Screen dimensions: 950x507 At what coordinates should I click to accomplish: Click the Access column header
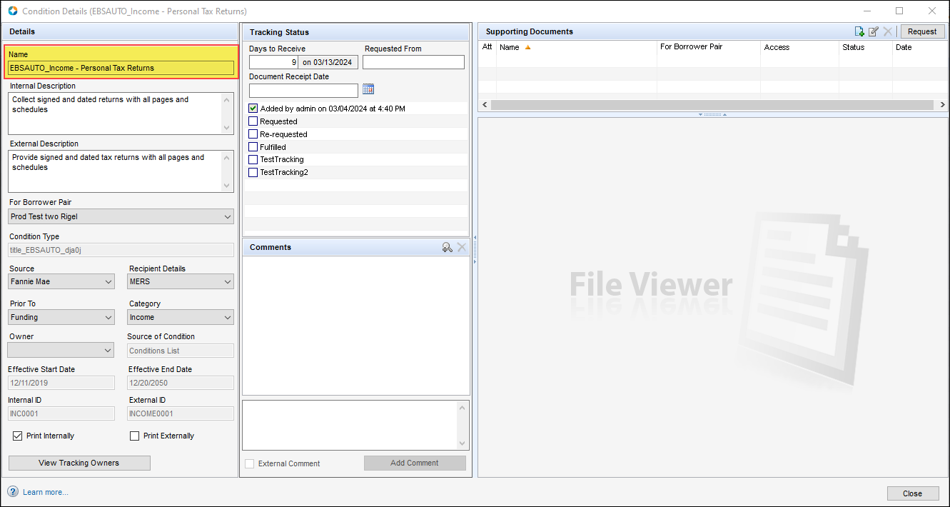click(777, 47)
